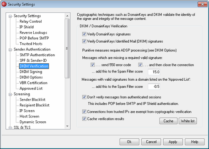Click the -0.5 Spam Filter score field

(154, 87)
